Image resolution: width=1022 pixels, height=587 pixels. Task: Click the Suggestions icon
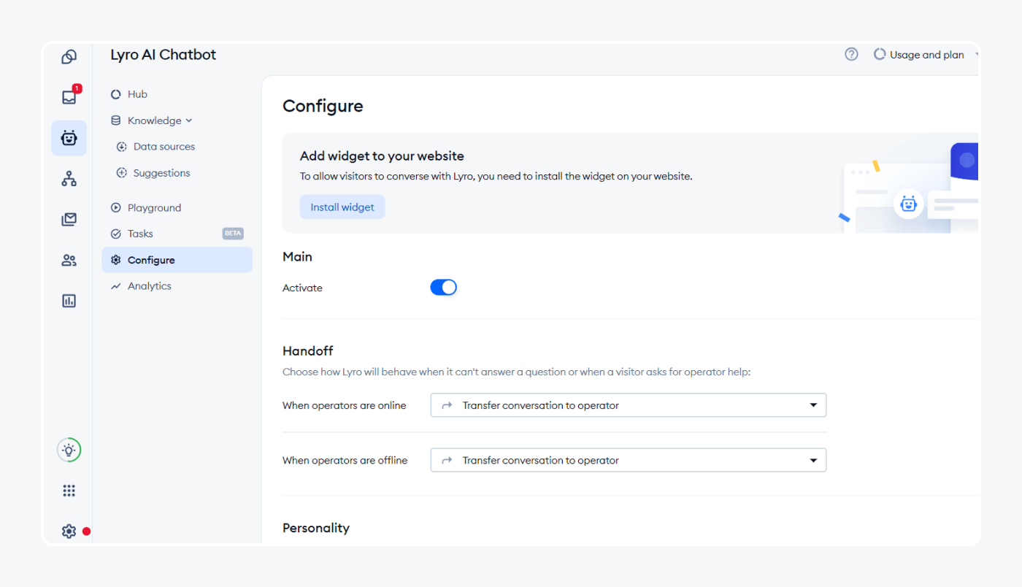pos(122,173)
